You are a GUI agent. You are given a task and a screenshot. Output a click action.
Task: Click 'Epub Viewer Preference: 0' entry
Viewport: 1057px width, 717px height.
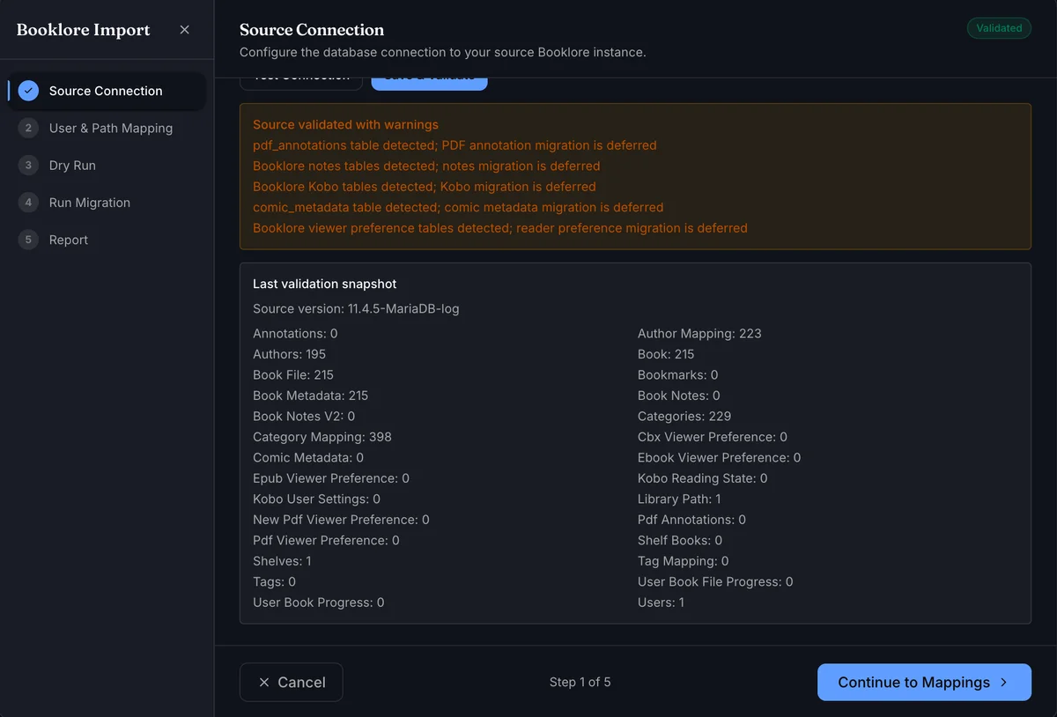pos(331,478)
